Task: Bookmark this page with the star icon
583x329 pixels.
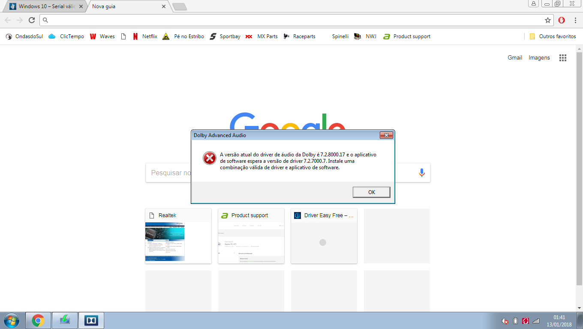Action: 548,20
